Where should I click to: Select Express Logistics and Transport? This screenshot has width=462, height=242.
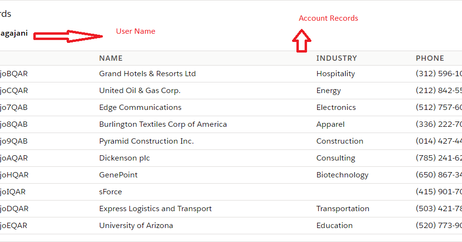coord(155,209)
